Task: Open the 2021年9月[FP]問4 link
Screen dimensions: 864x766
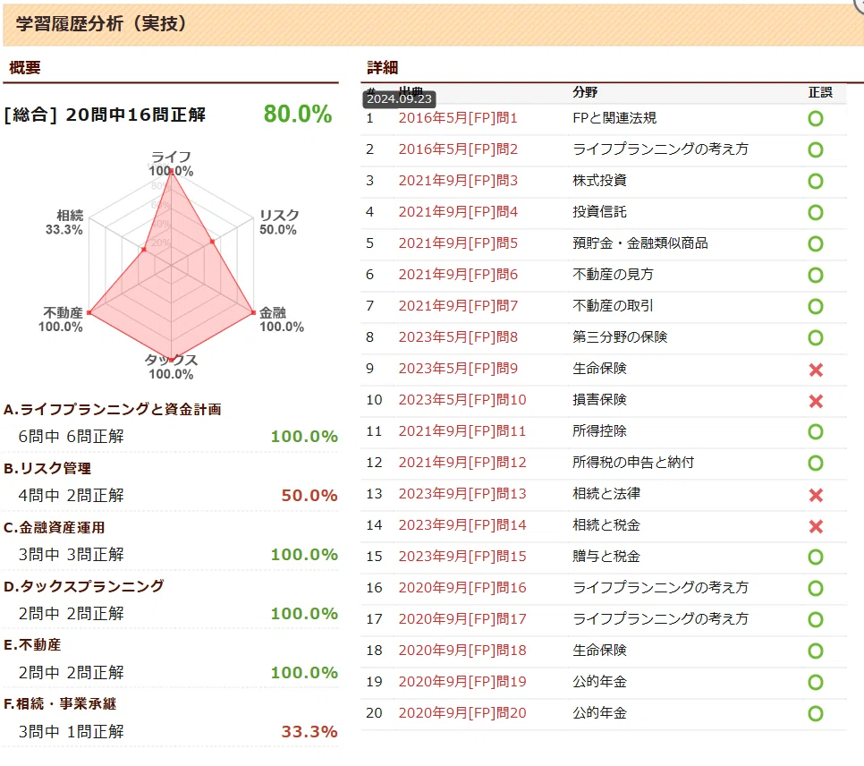Action: click(x=458, y=212)
